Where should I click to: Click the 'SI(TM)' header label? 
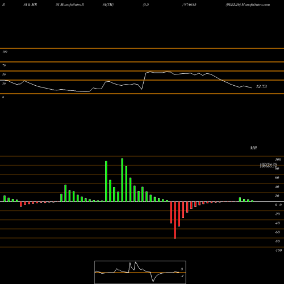coord(108,5)
